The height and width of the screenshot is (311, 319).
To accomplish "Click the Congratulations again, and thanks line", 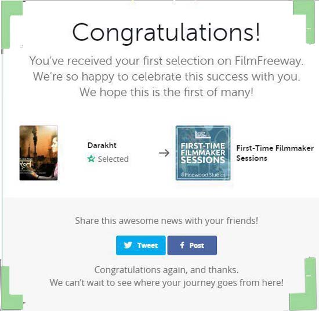I will click(x=166, y=270).
